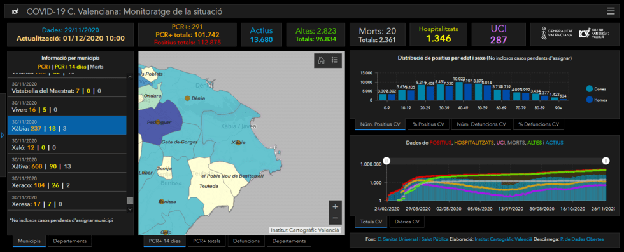624x252 pixels.
Task: Open the hamburger menu icon
Action: (x=611, y=11)
